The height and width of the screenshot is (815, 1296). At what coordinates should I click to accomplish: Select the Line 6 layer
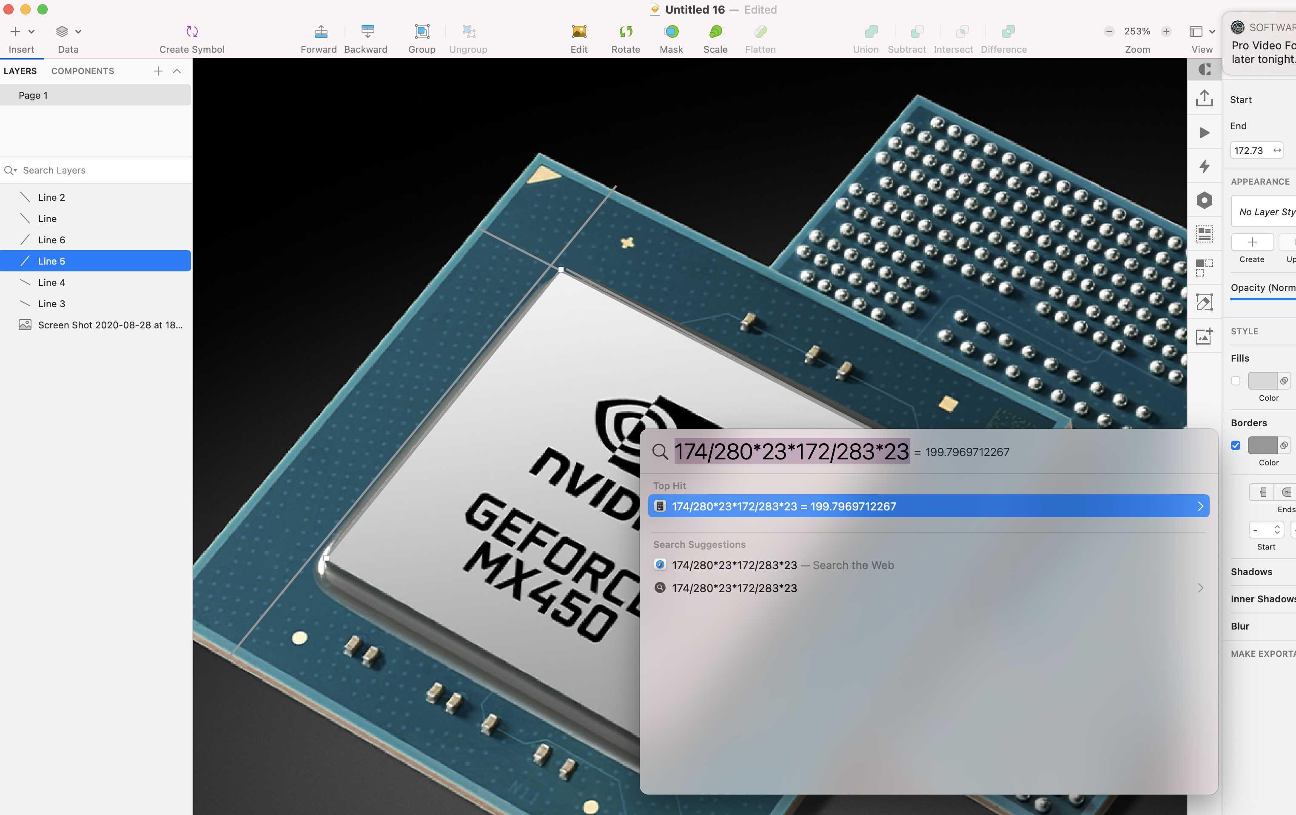(51, 240)
